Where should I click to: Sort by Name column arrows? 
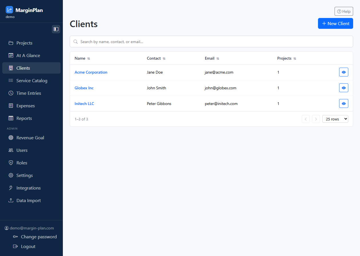[89, 59]
